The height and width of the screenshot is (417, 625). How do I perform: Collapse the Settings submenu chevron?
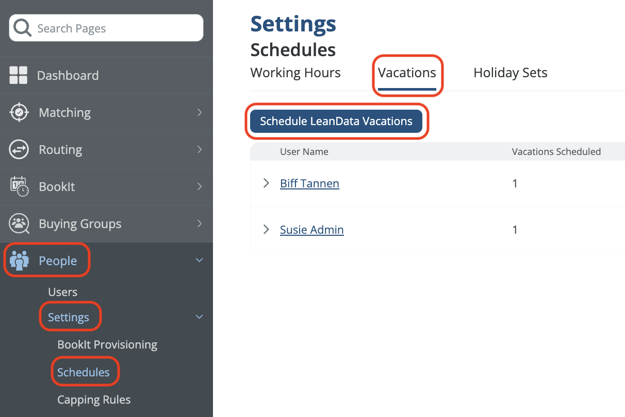tap(200, 317)
